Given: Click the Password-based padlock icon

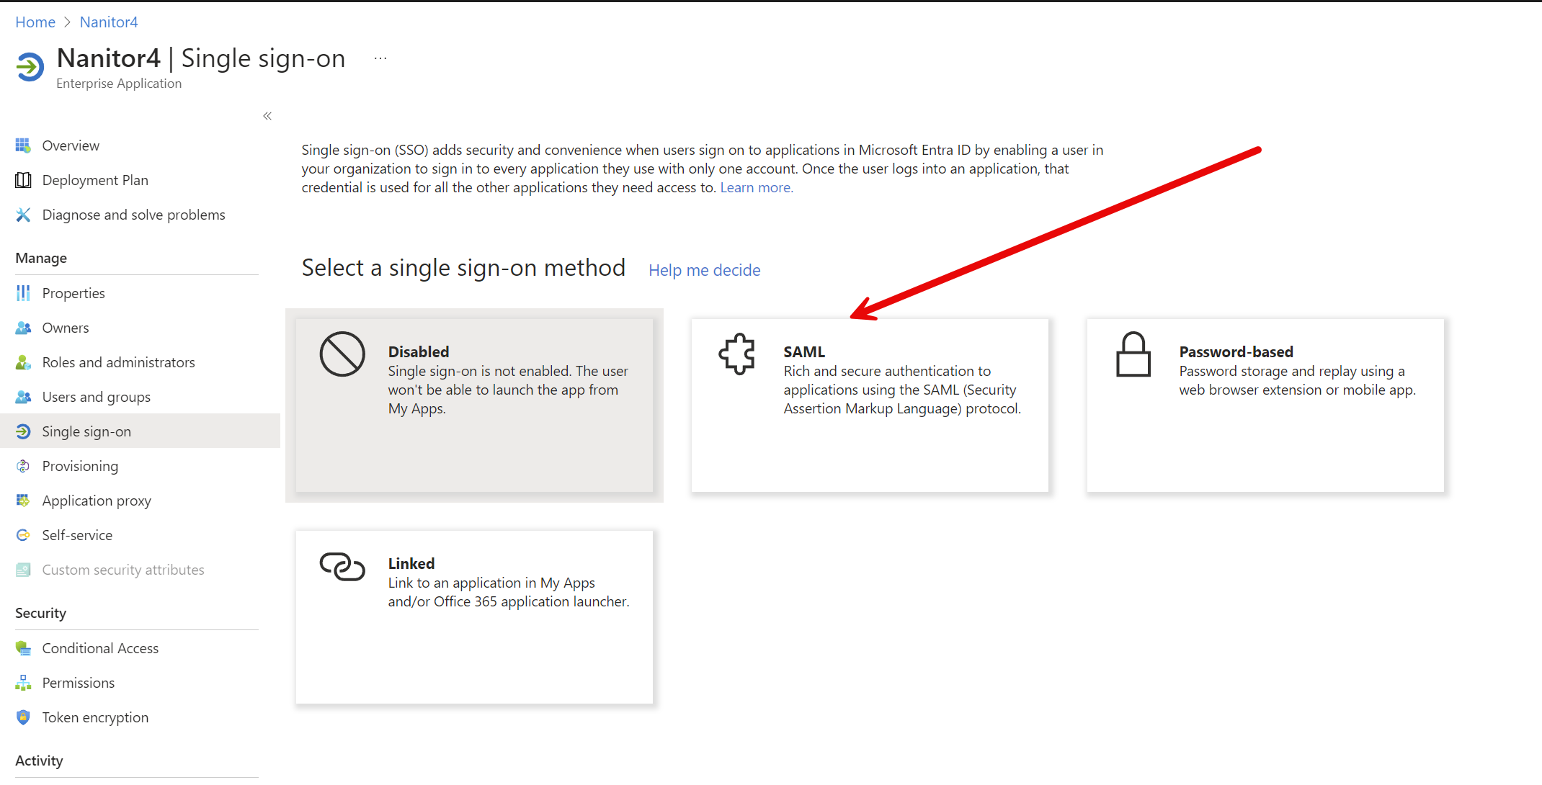Looking at the screenshot, I should (1133, 354).
